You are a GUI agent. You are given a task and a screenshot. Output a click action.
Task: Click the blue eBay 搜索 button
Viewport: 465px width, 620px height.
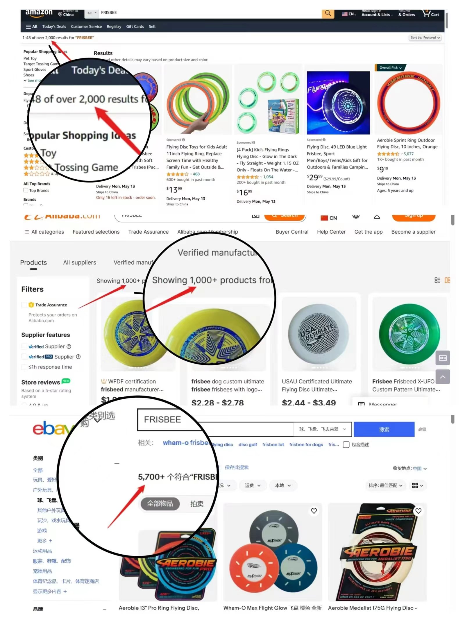pos(384,429)
